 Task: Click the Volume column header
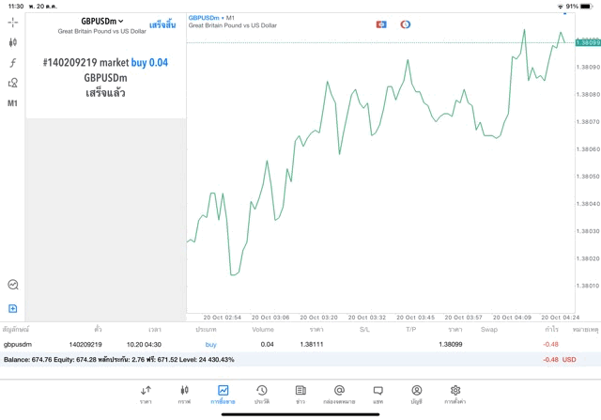(x=263, y=330)
